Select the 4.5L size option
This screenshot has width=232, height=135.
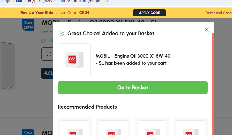47,73
